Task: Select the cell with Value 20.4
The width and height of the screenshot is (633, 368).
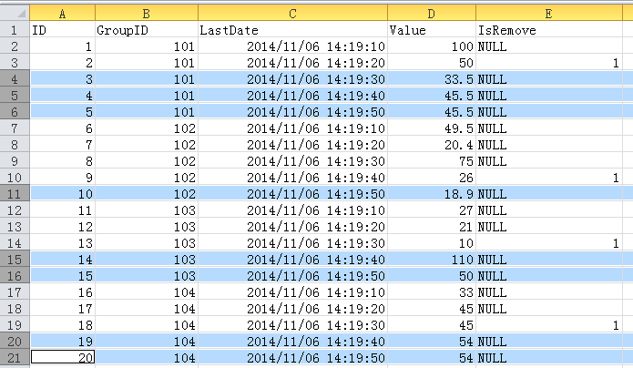Action: click(432, 144)
